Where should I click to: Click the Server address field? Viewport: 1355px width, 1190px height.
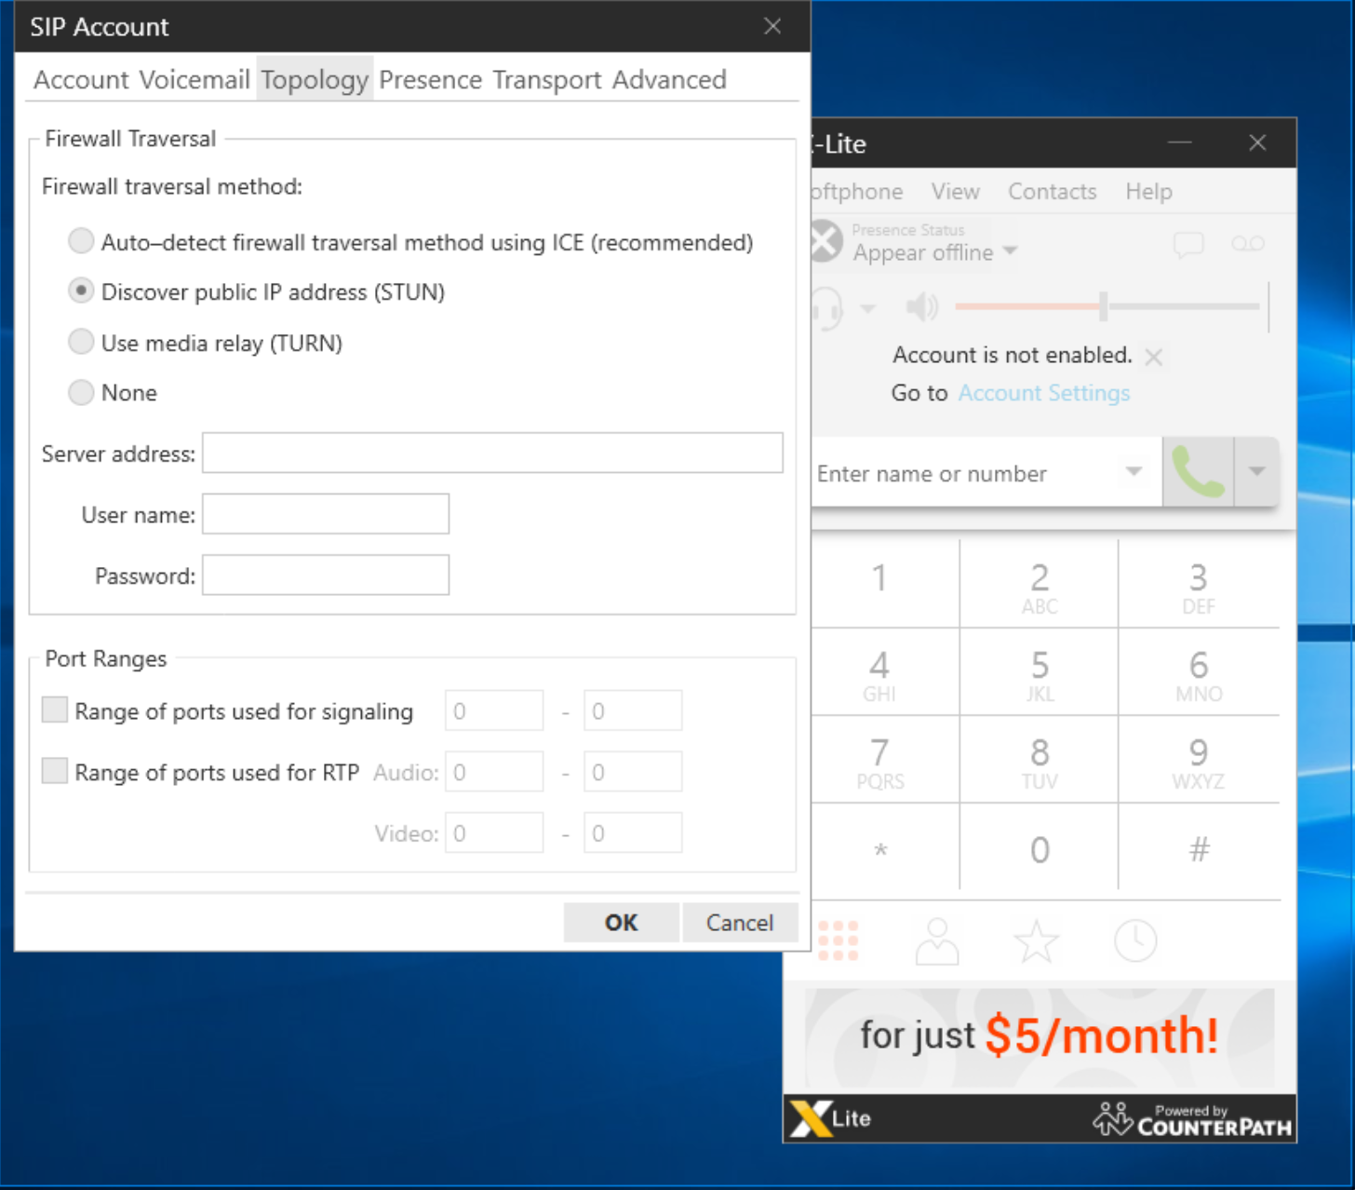pyautogui.click(x=492, y=453)
